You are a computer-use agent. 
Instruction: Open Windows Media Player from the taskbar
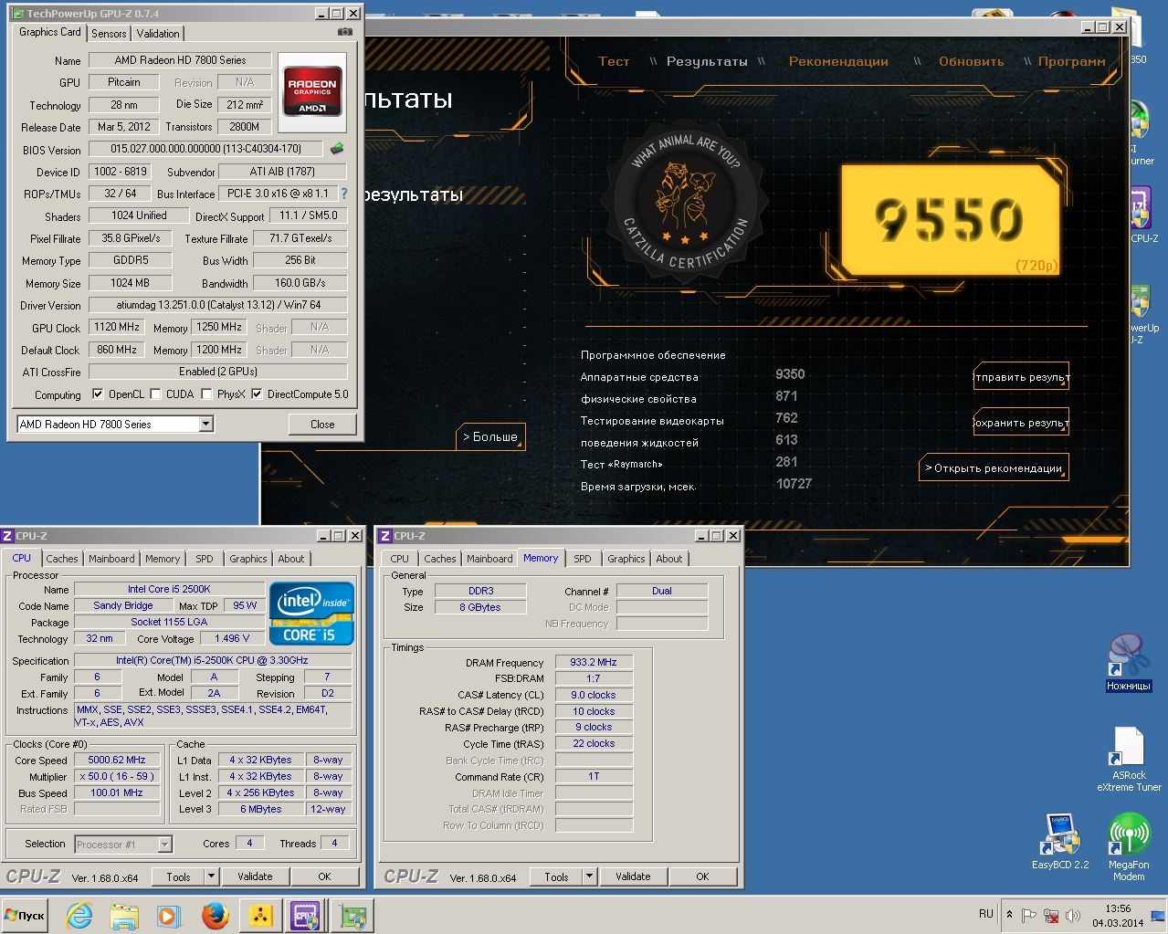[168, 915]
